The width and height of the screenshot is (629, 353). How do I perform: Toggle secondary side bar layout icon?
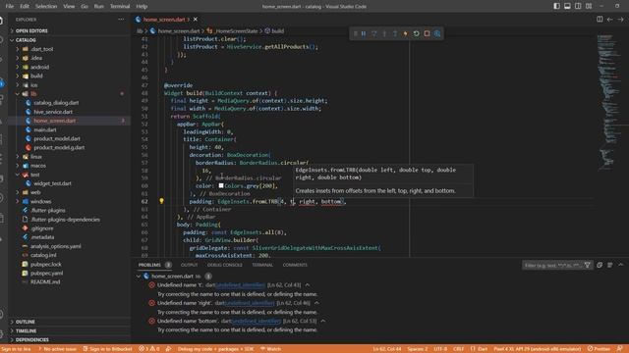pos(578,6)
